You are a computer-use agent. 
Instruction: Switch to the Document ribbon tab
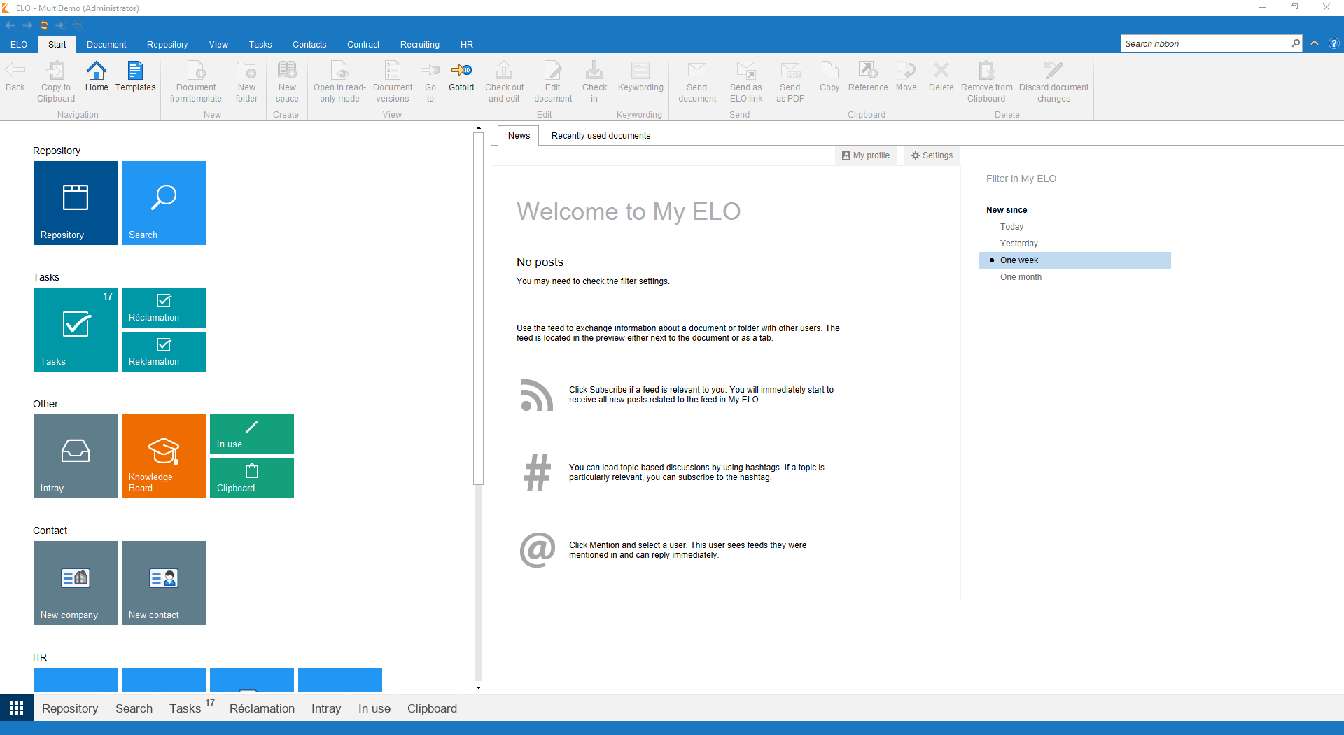pyautogui.click(x=106, y=44)
